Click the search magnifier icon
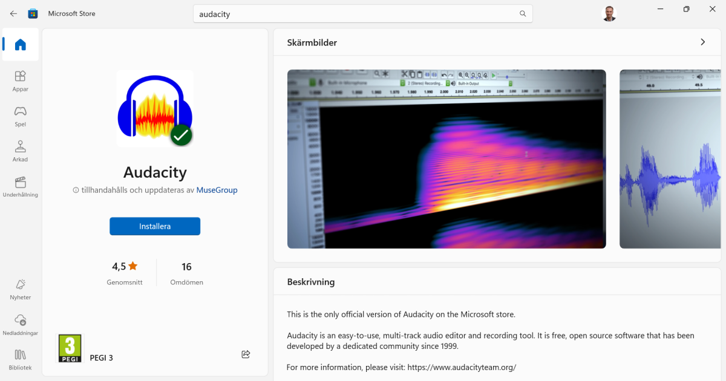 523,13
